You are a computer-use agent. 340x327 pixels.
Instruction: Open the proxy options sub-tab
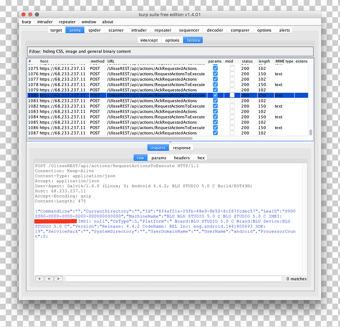pyautogui.click(x=172, y=40)
